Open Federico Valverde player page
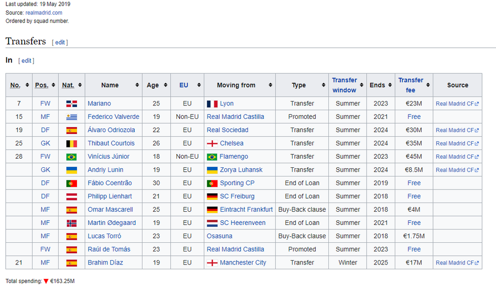Image resolution: width=496 pixels, height=293 pixels. click(x=113, y=117)
